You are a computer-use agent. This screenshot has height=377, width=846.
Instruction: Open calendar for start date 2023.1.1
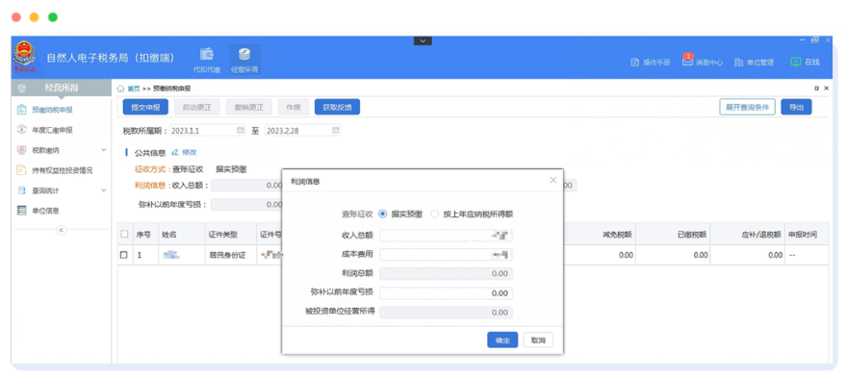[240, 130]
